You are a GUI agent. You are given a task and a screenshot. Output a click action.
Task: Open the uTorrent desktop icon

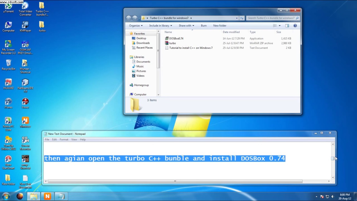pos(8,7)
